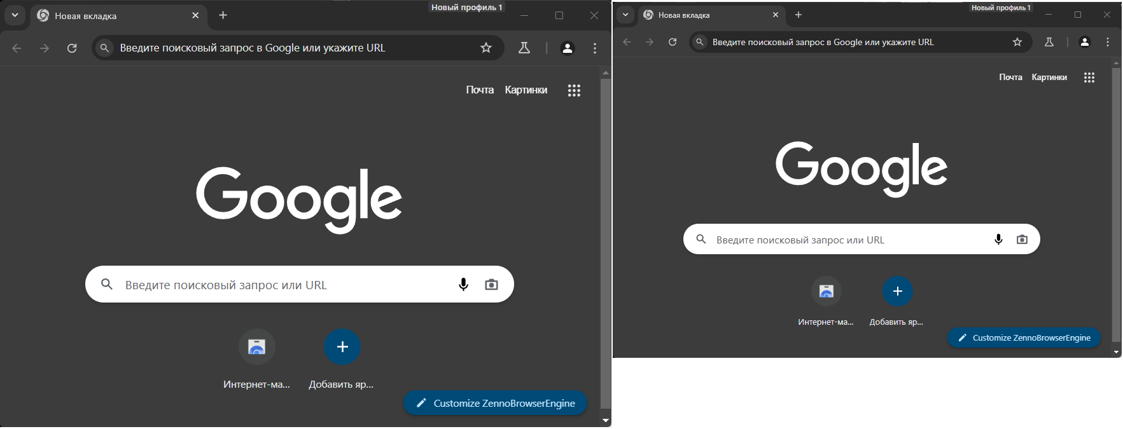This screenshot has height=429, width=1123.
Task: Click the Добавить яр... plus button in the right window
Action: 898,292
